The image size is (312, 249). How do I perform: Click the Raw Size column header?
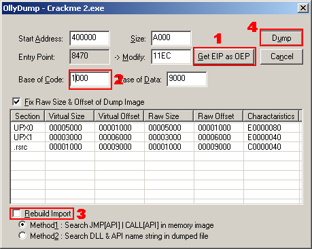coord(169,116)
